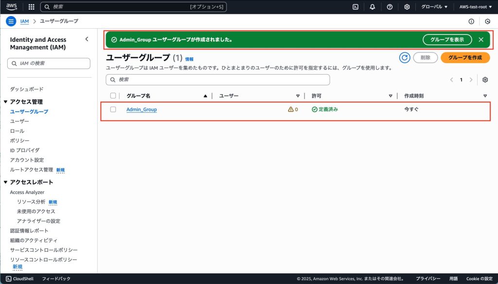The image size is (498, 284).
Task: Sort by 許可 column arrow
Action: pos(391,96)
